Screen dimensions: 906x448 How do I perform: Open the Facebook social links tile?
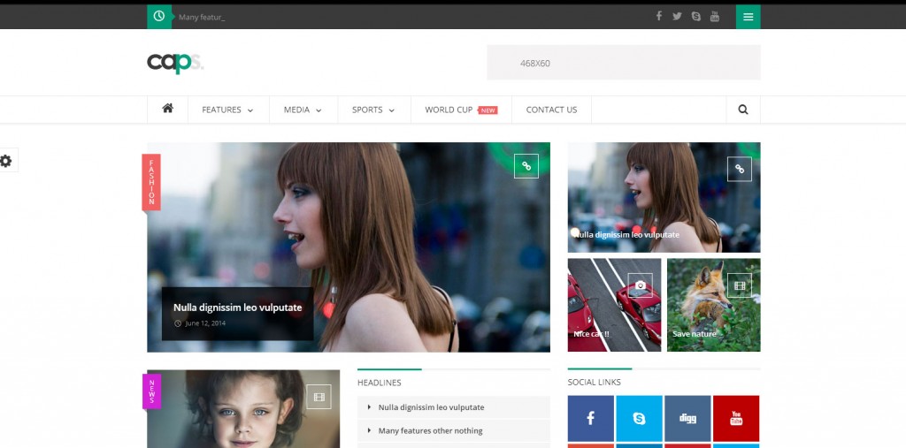pos(590,418)
